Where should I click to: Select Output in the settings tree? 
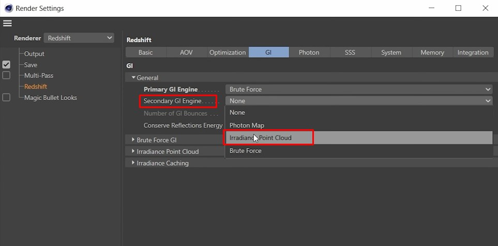34,54
